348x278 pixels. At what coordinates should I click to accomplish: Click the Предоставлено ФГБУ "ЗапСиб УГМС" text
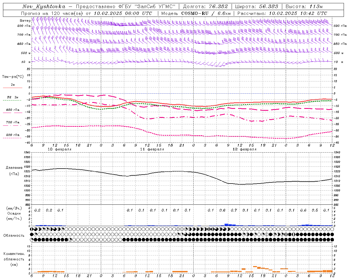tap(126, 7)
